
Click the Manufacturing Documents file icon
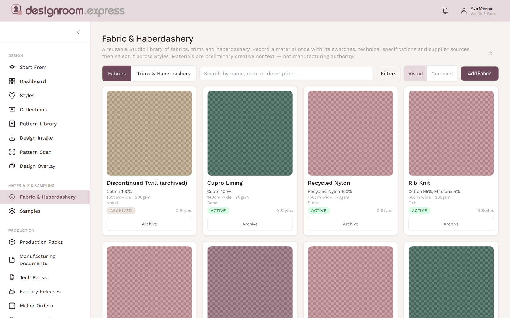12,260
